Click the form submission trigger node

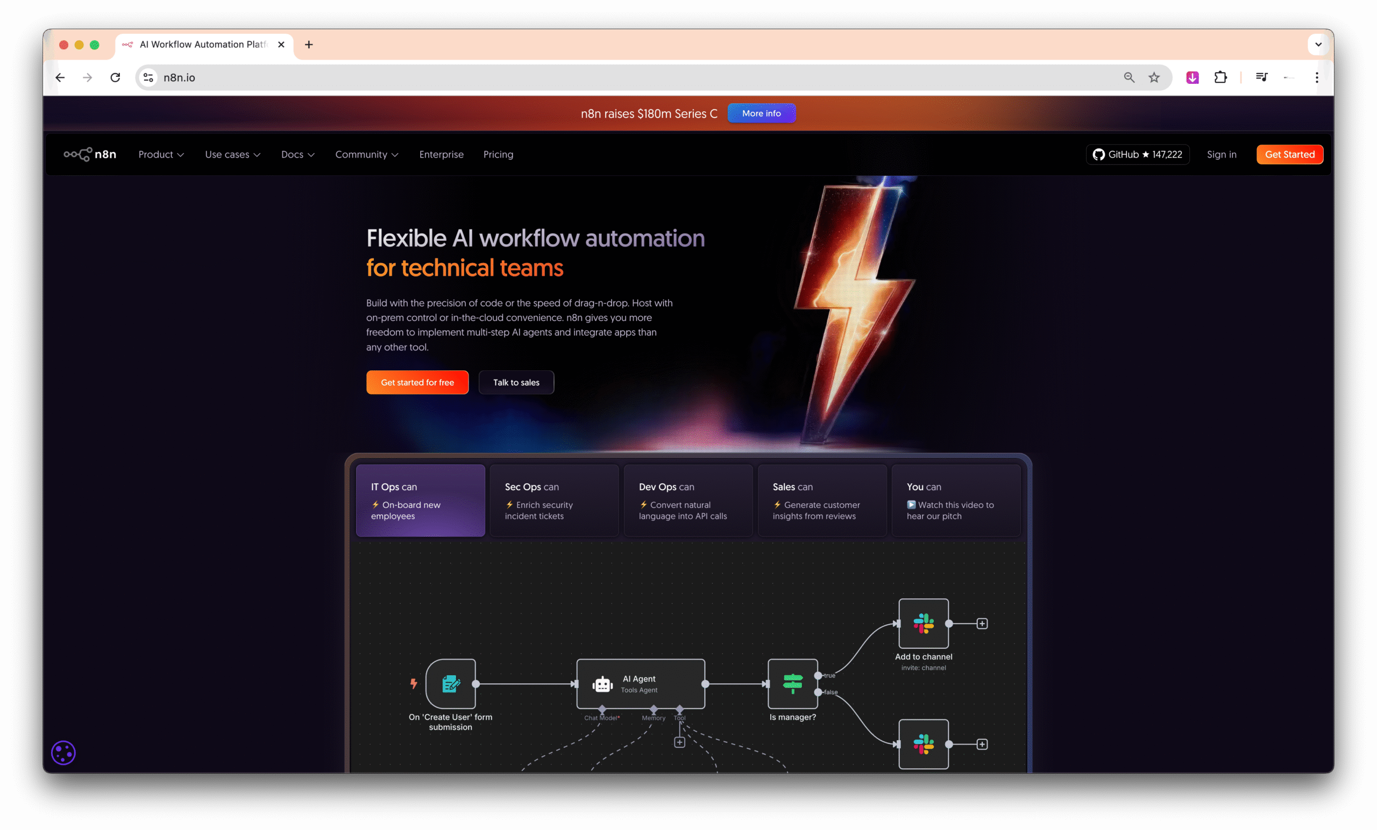pos(450,684)
